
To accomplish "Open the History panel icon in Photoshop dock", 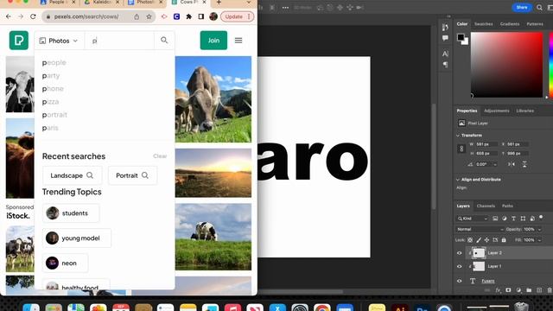I will coord(445,27).
